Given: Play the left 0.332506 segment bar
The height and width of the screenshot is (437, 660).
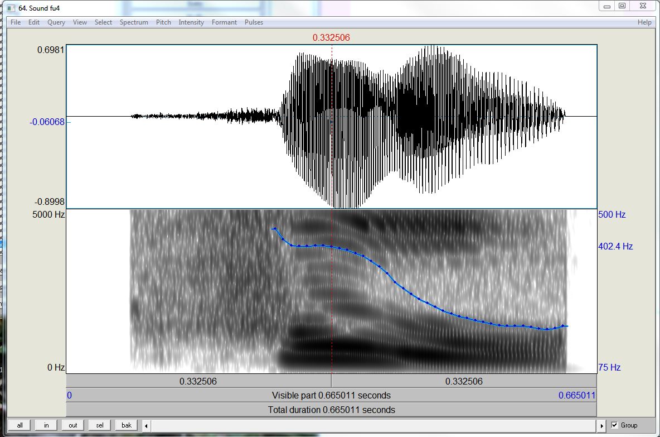Looking at the screenshot, I should click(198, 381).
